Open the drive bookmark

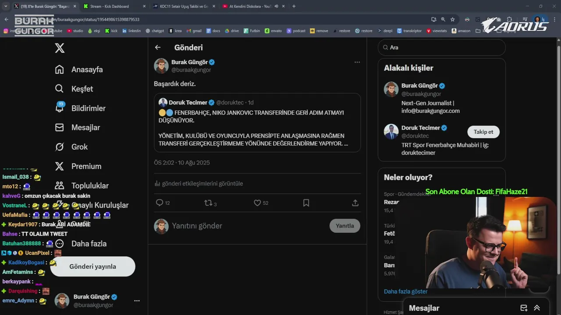(x=232, y=31)
